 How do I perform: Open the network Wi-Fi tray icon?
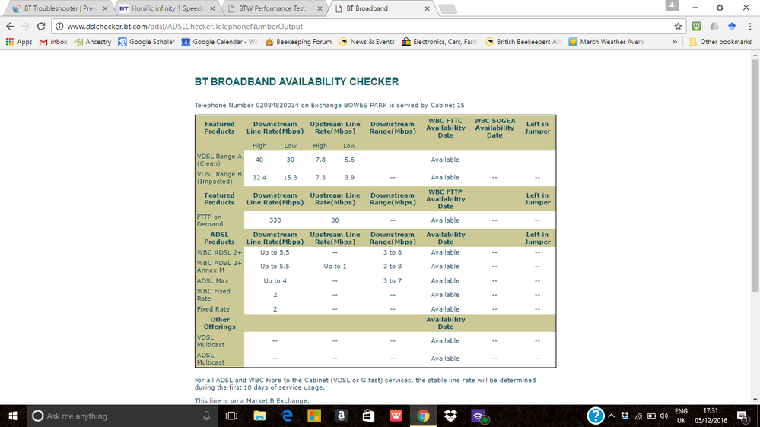coord(638,416)
